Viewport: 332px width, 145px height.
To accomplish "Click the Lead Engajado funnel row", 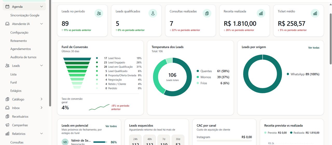I will coord(119,63).
